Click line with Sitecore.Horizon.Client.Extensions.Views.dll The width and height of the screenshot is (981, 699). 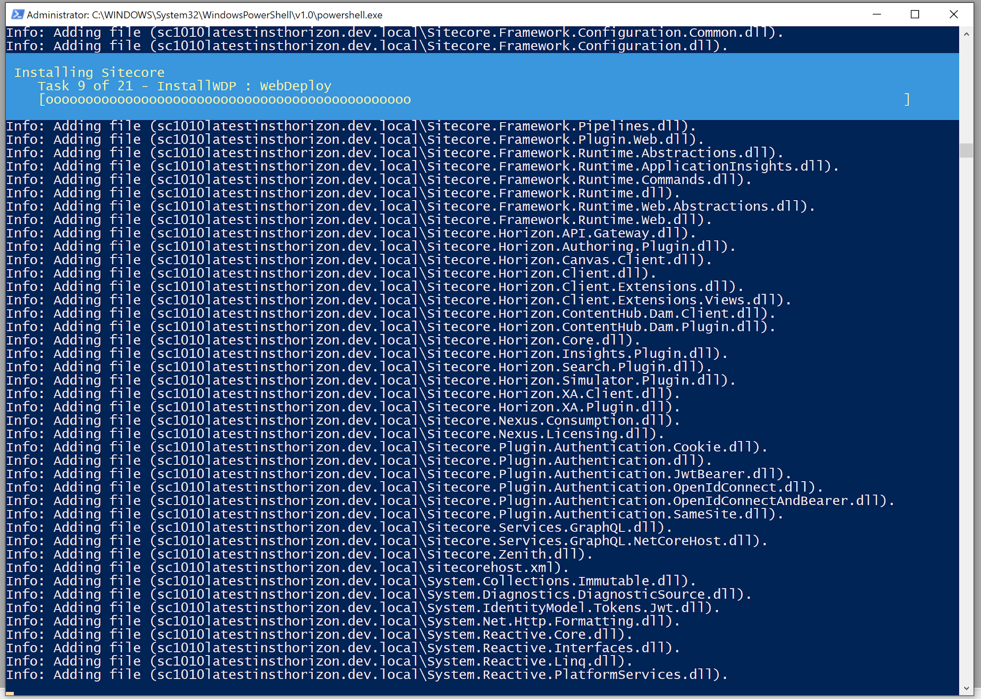point(399,301)
